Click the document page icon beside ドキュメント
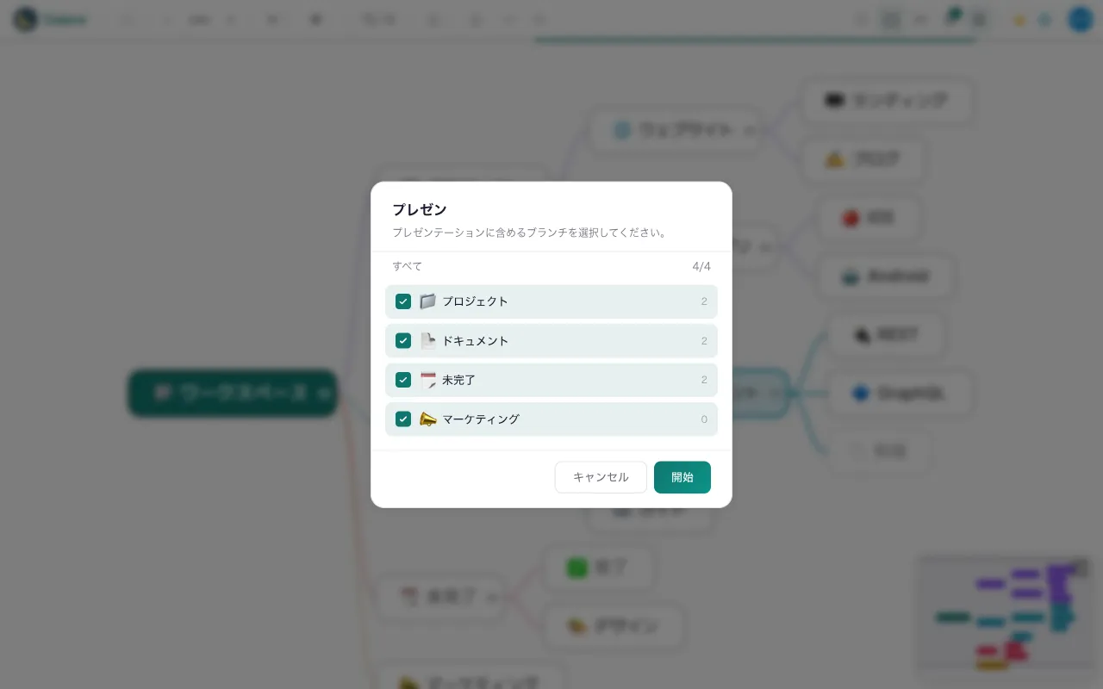 pos(427,340)
